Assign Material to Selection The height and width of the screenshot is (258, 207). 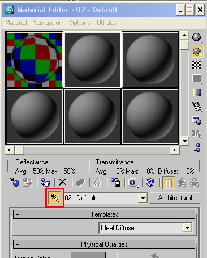(x=45, y=183)
